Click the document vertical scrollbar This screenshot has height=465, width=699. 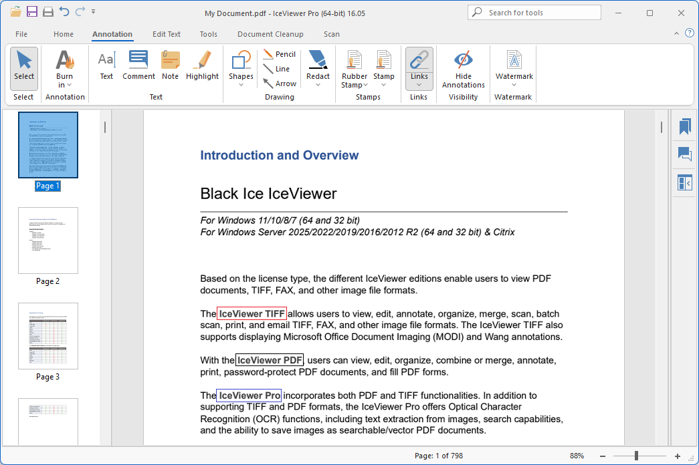pos(662,128)
